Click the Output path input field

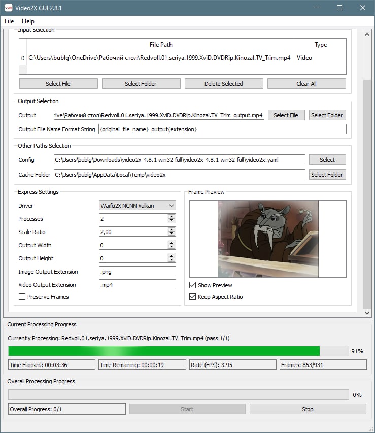pyautogui.click(x=159, y=115)
